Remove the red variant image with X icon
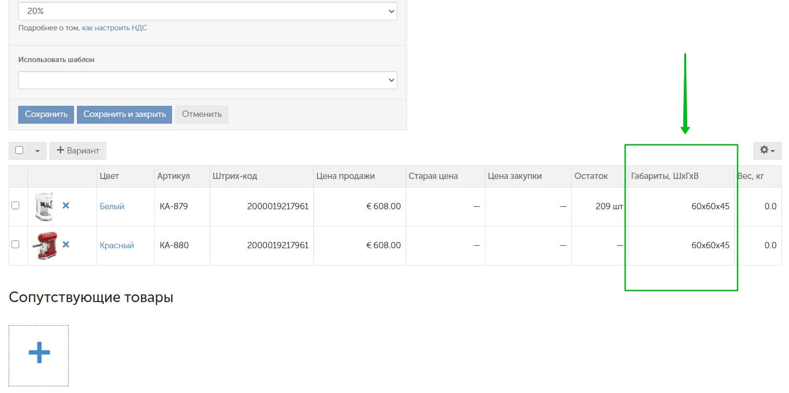Viewport: 789px width, 393px height. (66, 244)
